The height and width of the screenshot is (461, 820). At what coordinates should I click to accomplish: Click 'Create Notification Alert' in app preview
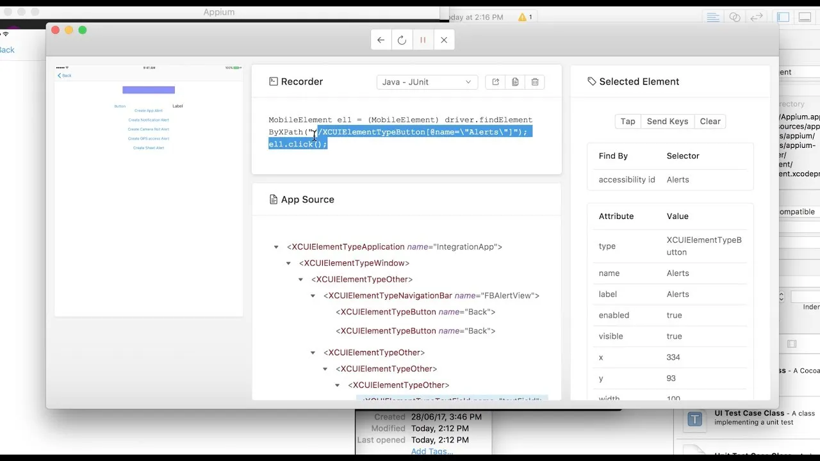click(149, 120)
